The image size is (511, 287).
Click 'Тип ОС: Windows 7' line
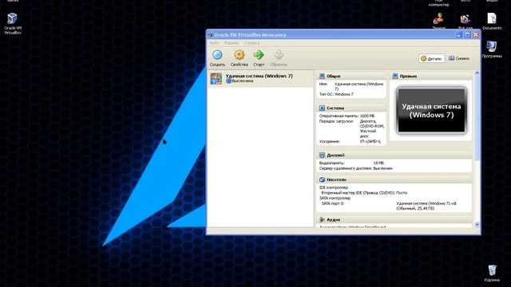[336, 94]
